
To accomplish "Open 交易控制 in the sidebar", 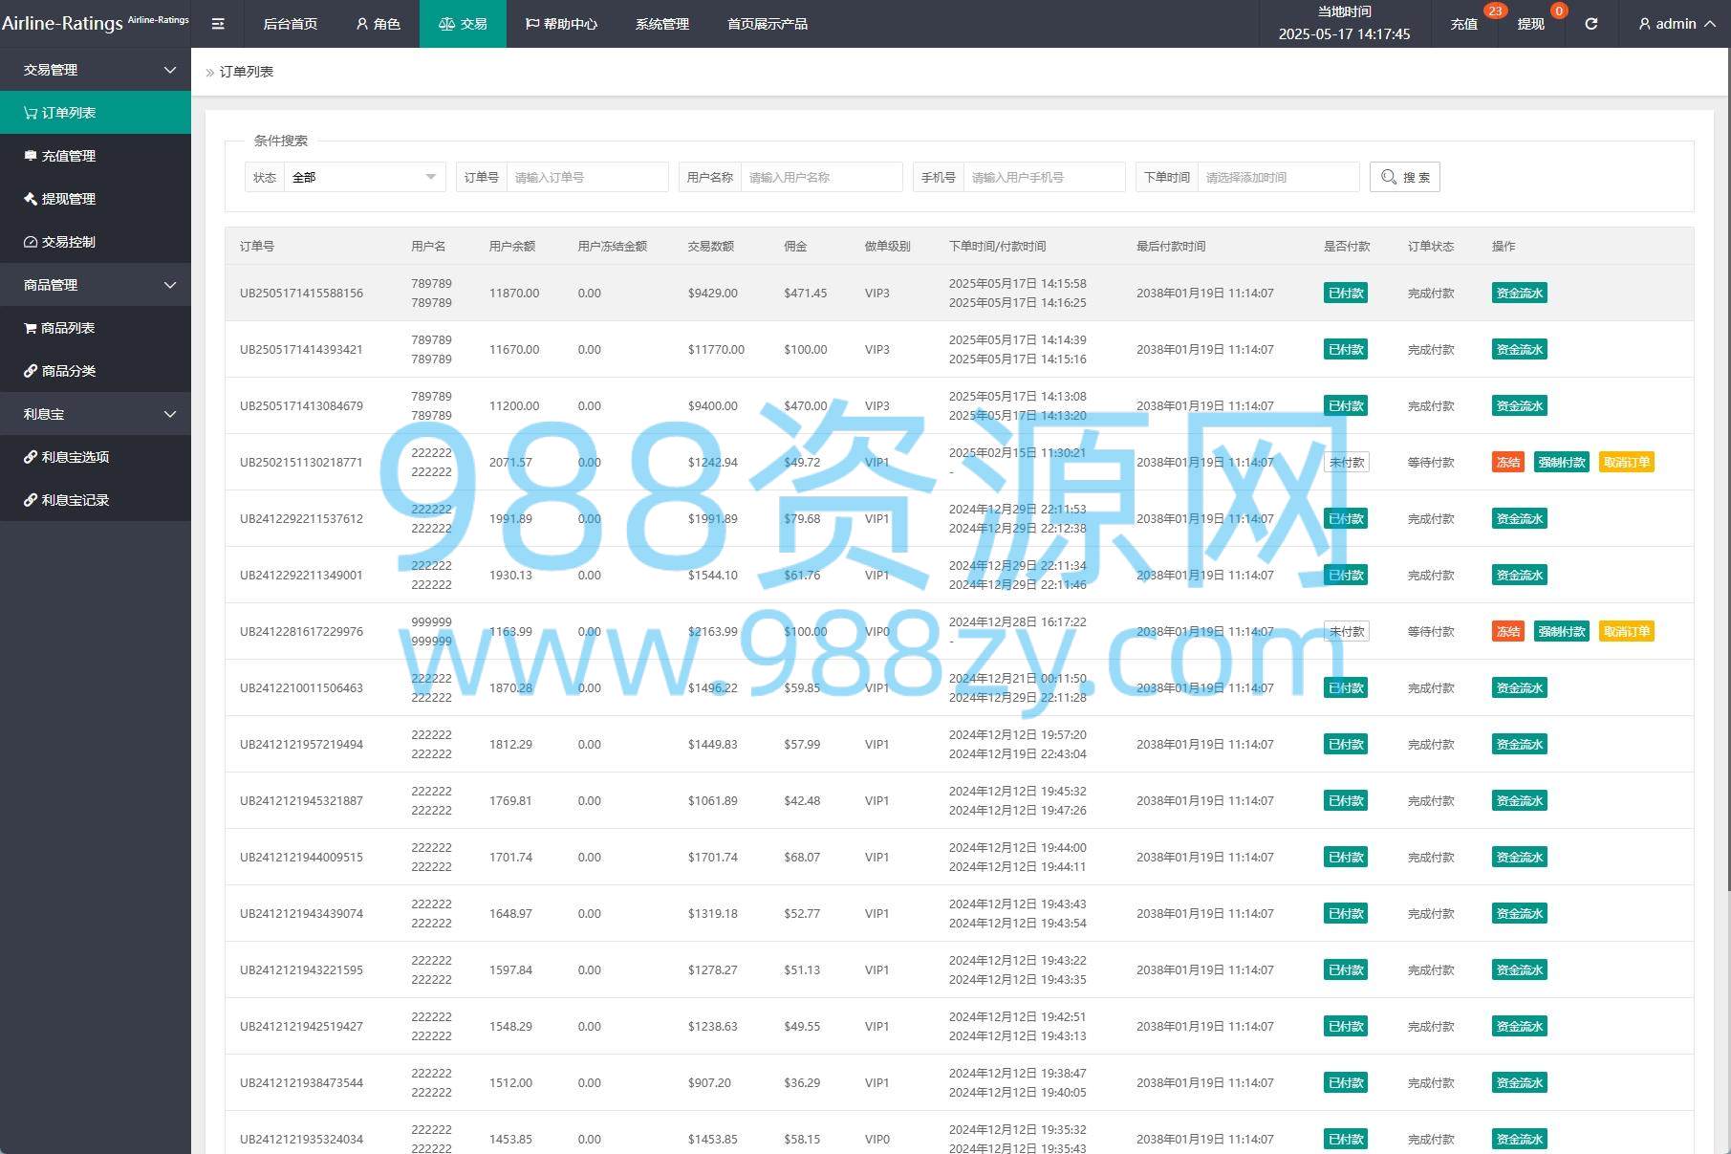I will [96, 242].
